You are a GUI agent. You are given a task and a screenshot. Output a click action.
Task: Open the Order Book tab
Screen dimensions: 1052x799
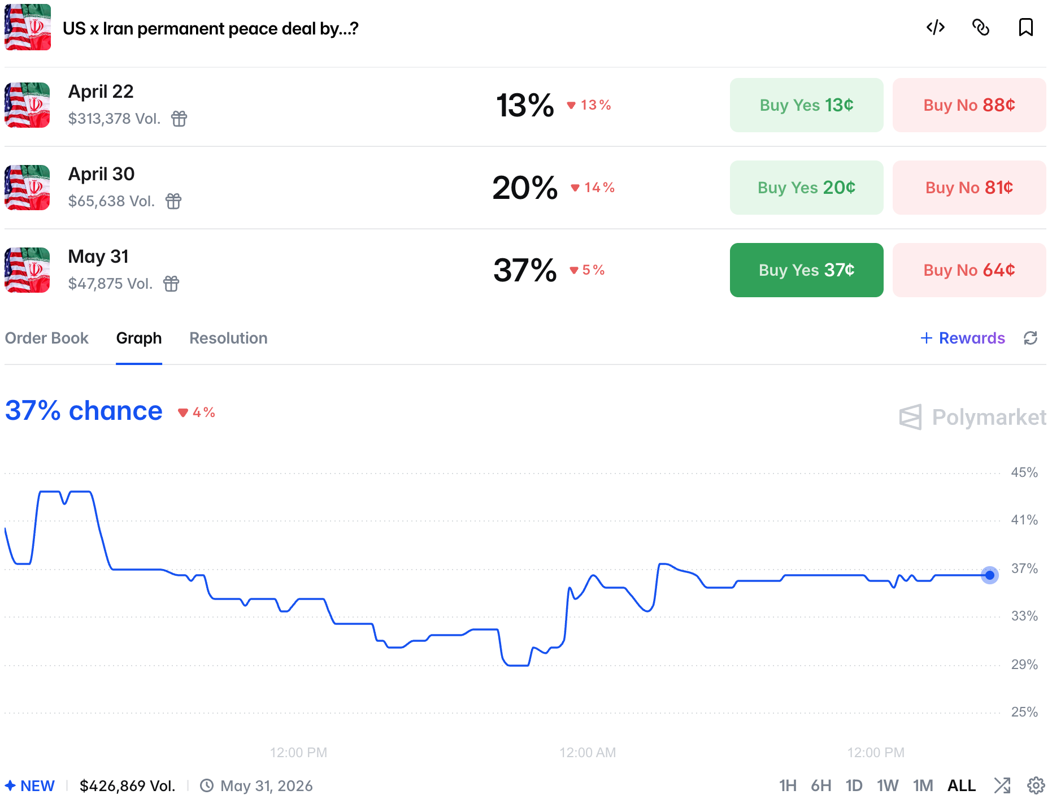tap(47, 338)
